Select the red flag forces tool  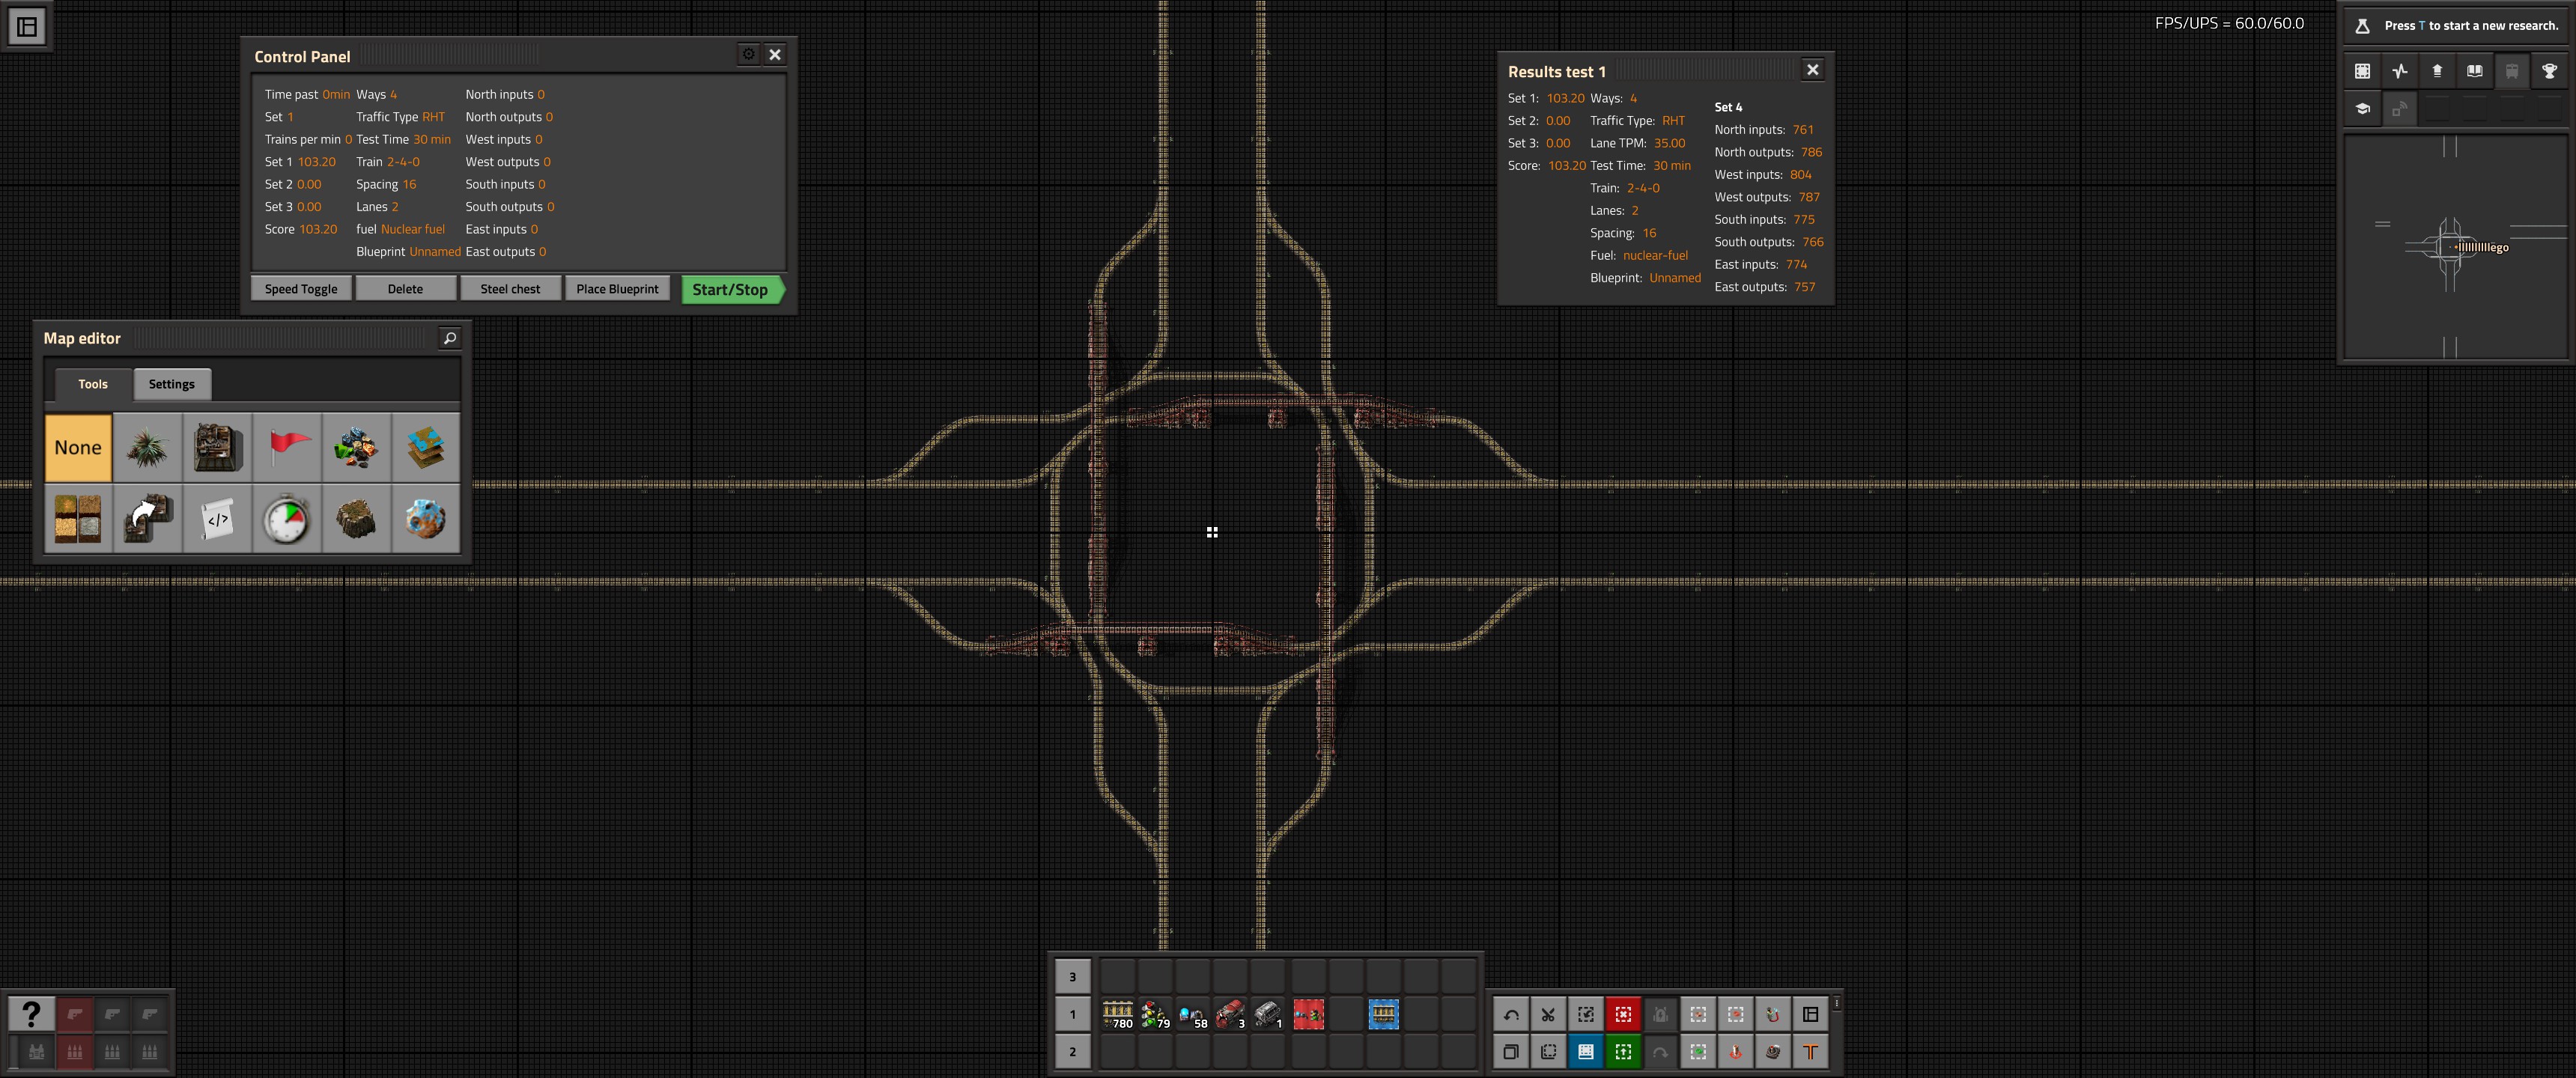[x=287, y=447]
